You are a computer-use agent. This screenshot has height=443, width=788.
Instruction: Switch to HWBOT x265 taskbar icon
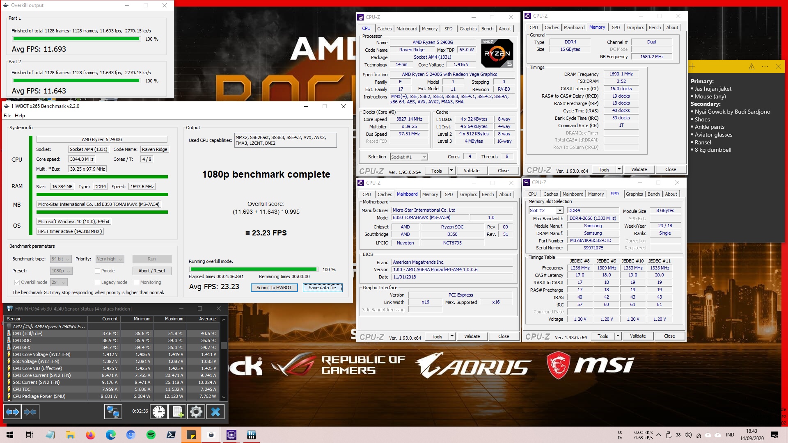tap(211, 435)
